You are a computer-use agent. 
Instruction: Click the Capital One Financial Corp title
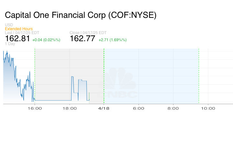coord(80,15)
